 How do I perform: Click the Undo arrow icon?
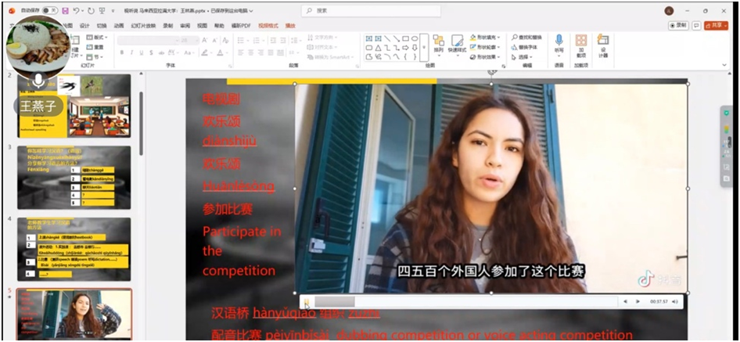point(77,11)
